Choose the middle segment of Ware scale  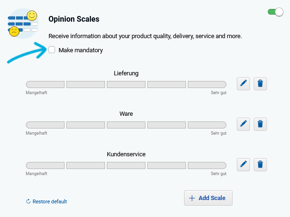126,125
